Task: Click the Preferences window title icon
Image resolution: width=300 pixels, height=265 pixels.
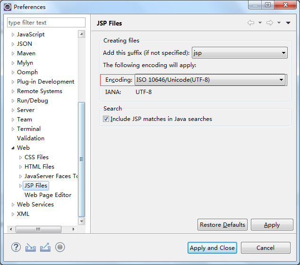Action: click(8, 7)
